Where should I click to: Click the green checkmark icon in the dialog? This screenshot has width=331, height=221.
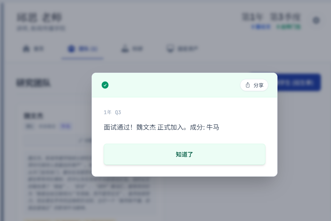[x=105, y=85]
